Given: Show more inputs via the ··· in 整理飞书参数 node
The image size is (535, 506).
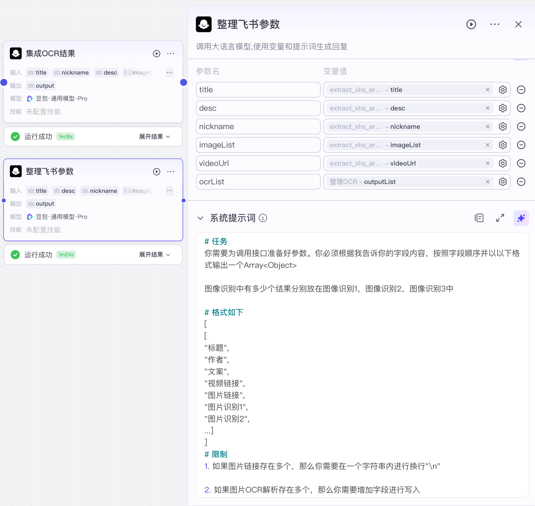Looking at the screenshot, I should tap(170, 191).
